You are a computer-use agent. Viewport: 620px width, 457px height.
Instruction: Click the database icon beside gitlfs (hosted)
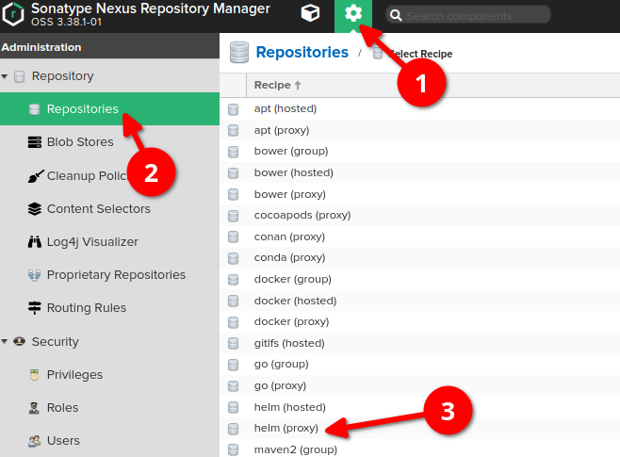pos(234,344)
